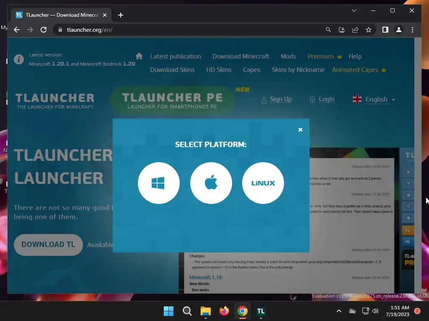Click the volume tray icon
Screen dimensions: 429x321
[x=375, y=311]
